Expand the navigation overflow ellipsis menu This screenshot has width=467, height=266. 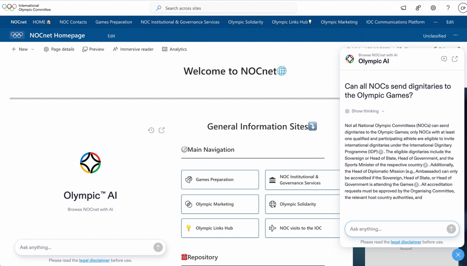pyautogui.click(x=435, y=22)
